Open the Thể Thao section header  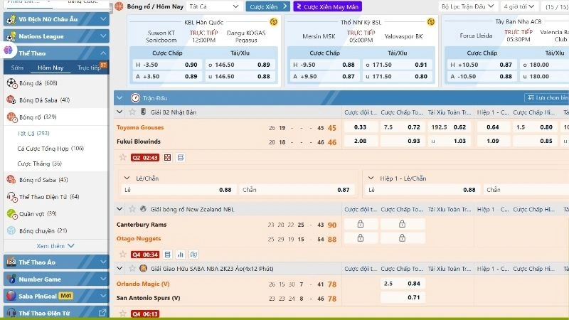(56, 53)
